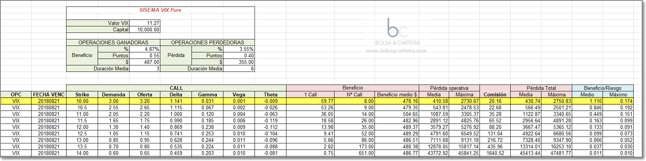Select the 'Demanda' column header
The width and height of the screenshot is (646, 161).
click(113, 94)
